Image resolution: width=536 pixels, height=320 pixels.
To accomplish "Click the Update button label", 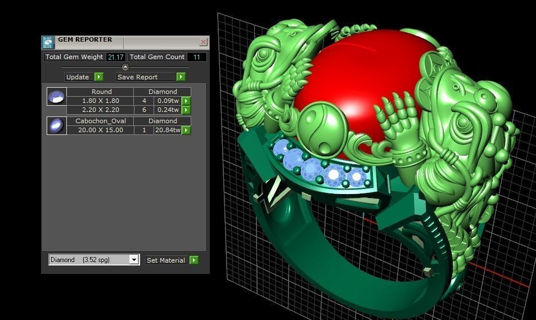I will (x=78, y=77).
